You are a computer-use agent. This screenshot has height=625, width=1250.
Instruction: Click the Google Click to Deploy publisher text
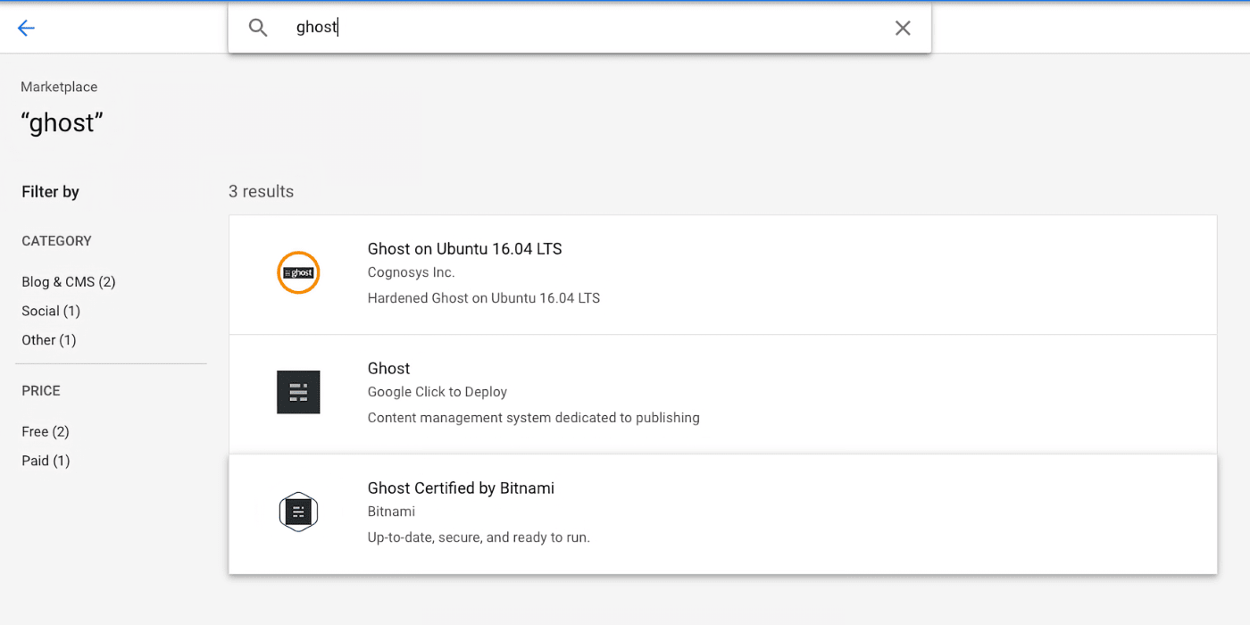click(x=437, y=392)
